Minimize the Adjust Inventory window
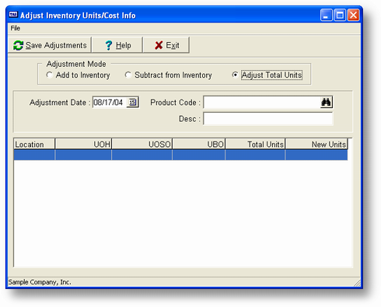 [x=326, y=15]
